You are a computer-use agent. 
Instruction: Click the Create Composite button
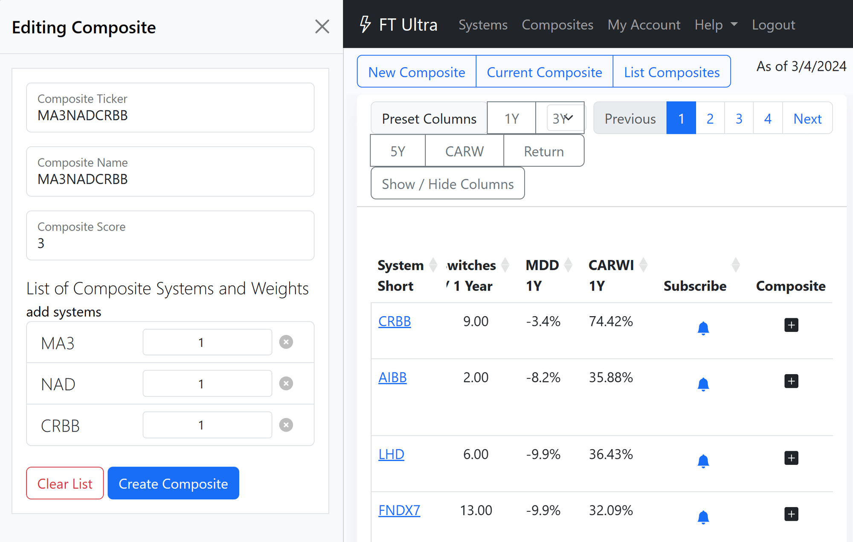pos(173,483)
